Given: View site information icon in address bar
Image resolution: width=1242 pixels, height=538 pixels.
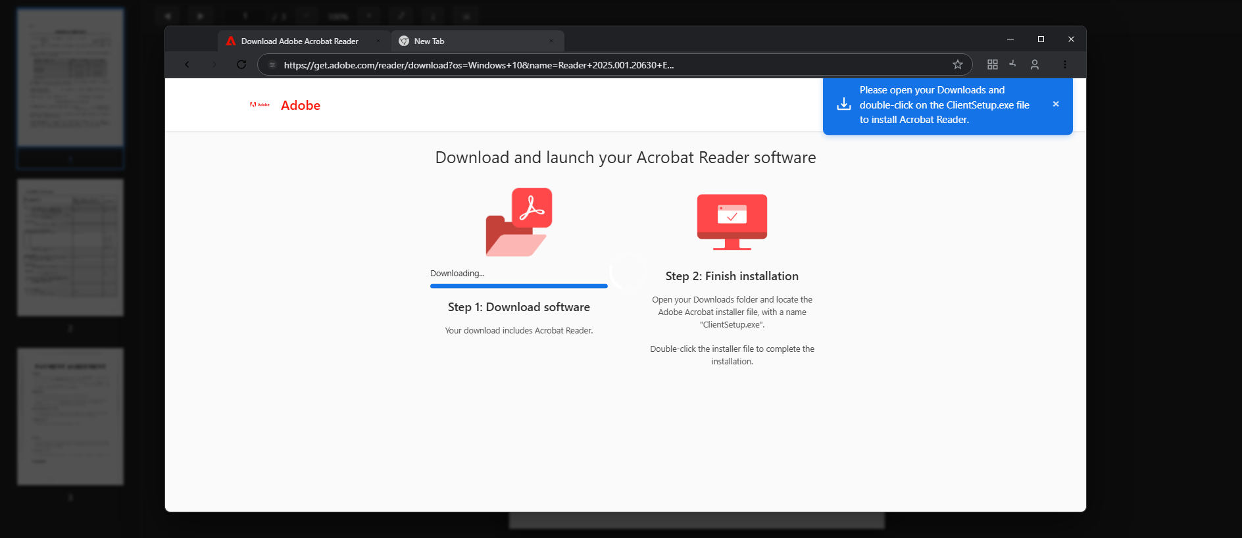Looking at the screenshot, I should pyautogui.click(x=272, y=64).
